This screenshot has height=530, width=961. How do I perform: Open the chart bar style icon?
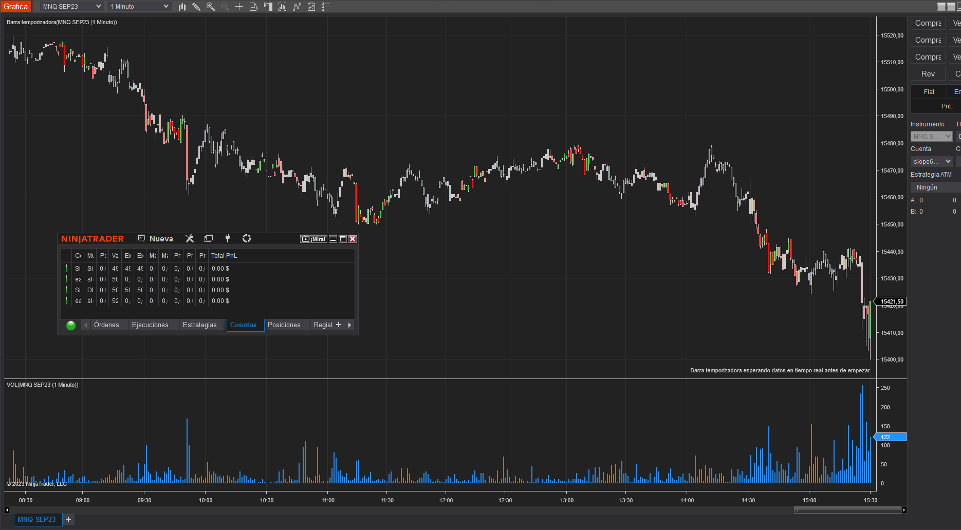182,7
